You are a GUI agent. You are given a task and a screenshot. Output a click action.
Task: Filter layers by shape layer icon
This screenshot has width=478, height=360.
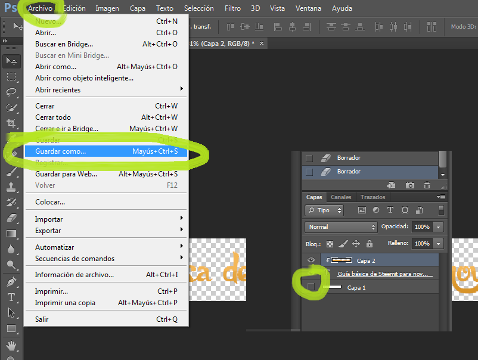point(405,210)
